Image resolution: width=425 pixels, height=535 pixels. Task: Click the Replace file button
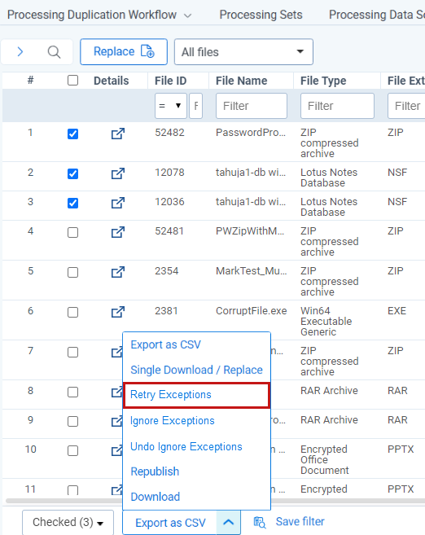124,52
